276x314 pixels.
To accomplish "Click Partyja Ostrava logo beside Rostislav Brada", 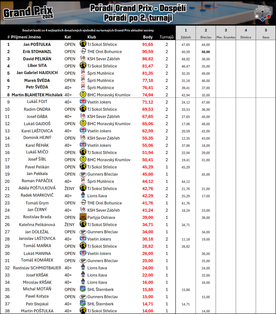I will [x=83, y=217].
